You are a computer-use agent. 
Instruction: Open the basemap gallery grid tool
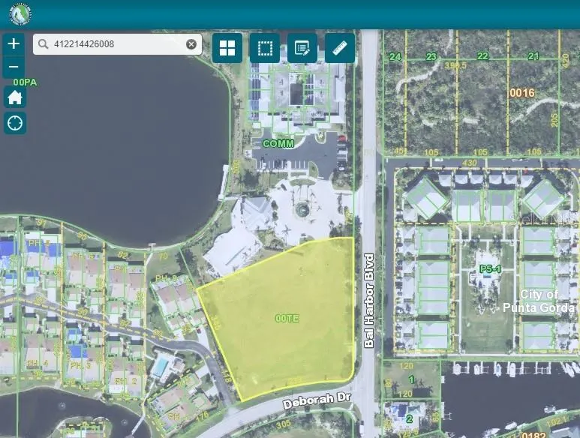[227, 48]
